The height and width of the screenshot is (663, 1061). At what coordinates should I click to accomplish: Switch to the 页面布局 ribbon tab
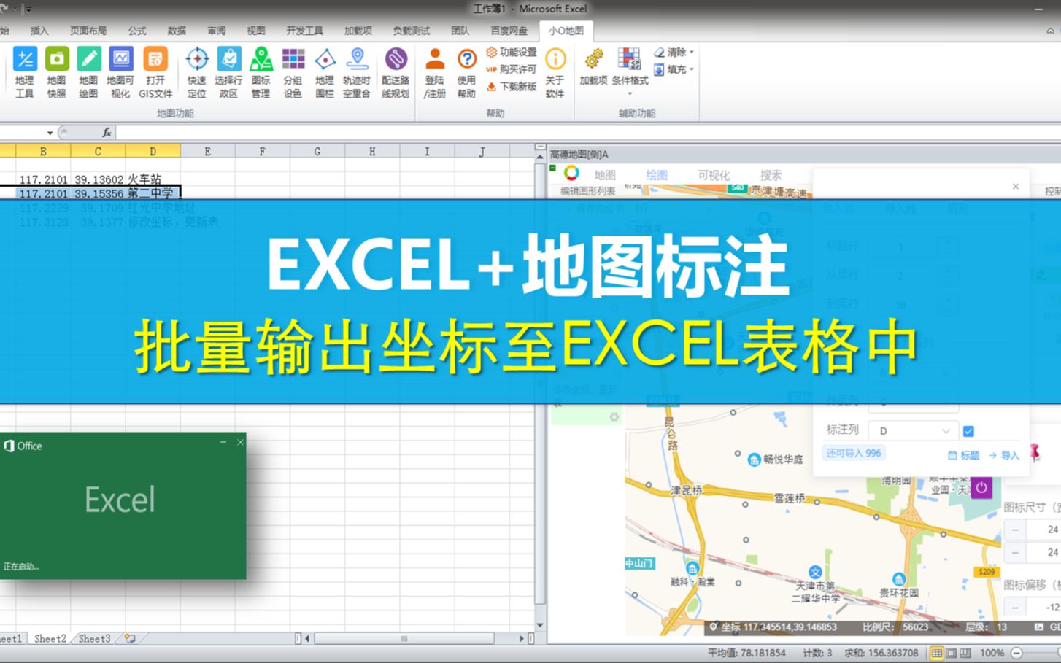coord(88,31)
